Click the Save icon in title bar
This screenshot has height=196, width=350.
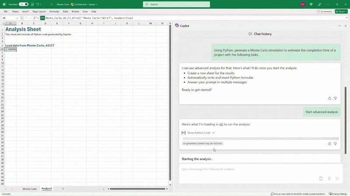point(32,4)
